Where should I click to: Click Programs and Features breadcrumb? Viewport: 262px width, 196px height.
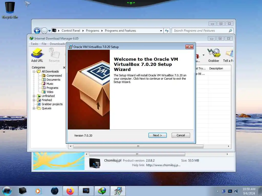pyautogui.click(x=120, y=31)
